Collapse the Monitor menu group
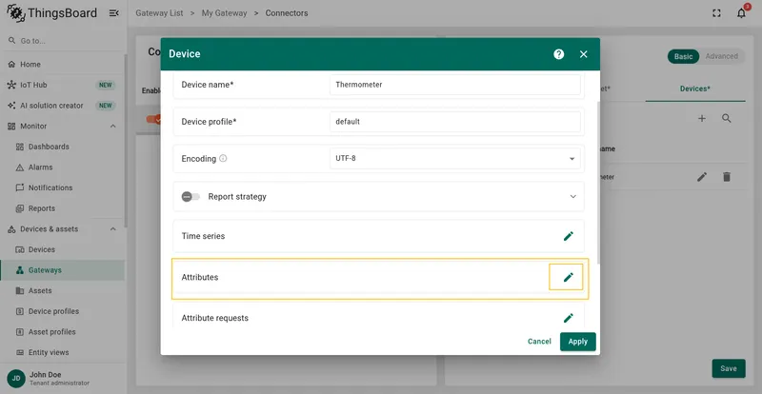Viewport: 762px width, 394px height. coord(113,126)
